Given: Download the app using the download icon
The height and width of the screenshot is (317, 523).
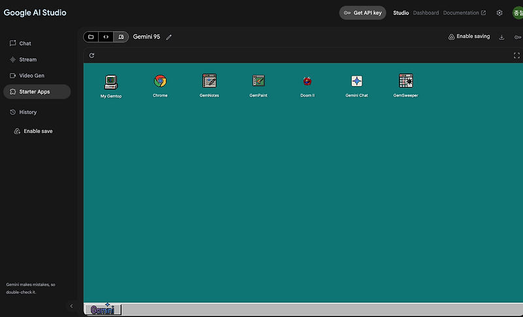Looking at the screenshot, I should pyautogui.click(x=501, y=37).
